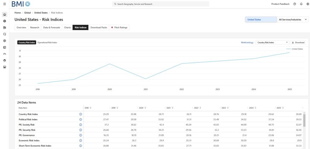The width and height of the screenshot is (310, 149).
Task: Click the help question mark icon
Action: tap(295, 4)
